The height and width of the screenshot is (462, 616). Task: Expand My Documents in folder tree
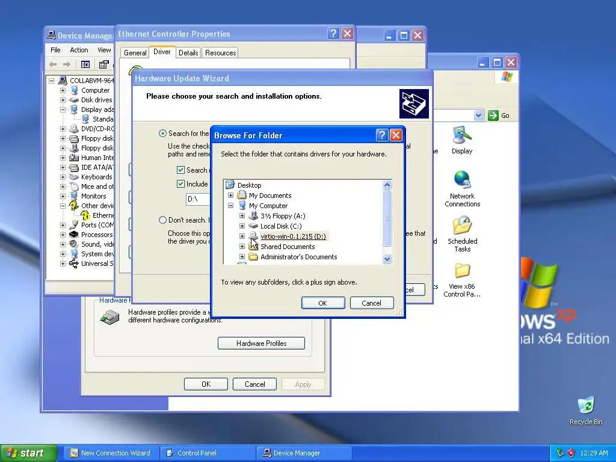click(x=230, y=196)
